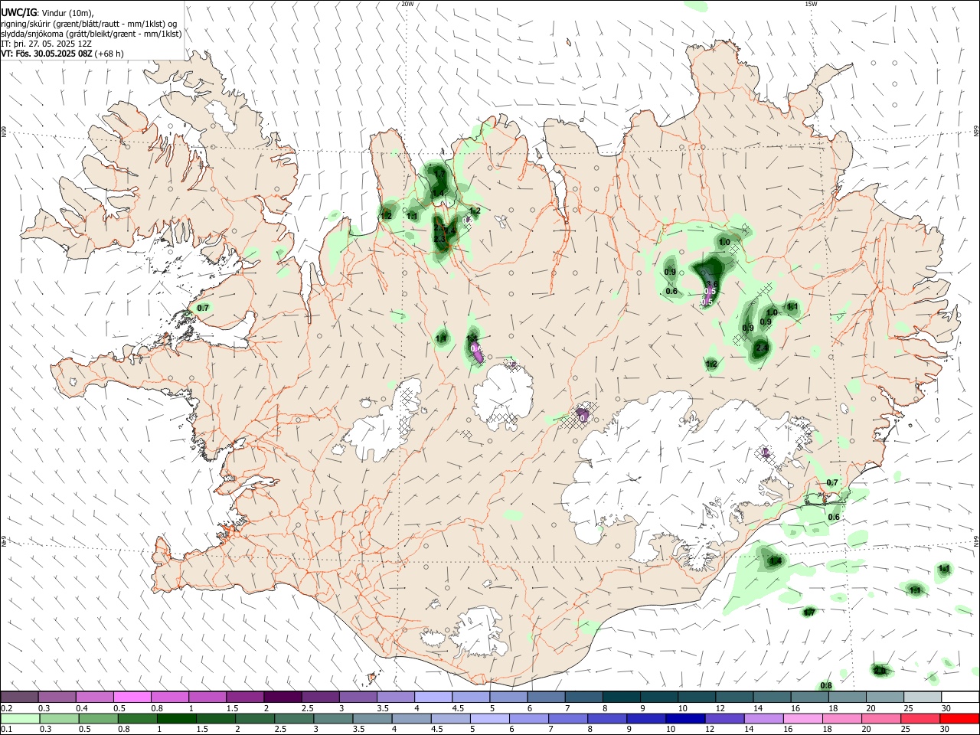980x735 pixels.
Task: Click the 'UWC/IG: Vindur (10m)' title text
Action: (x=47, y=13)
